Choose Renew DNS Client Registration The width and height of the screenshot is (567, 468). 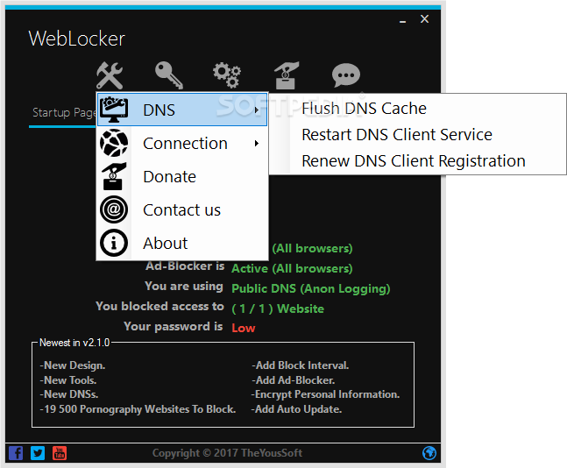click(417, 161)
